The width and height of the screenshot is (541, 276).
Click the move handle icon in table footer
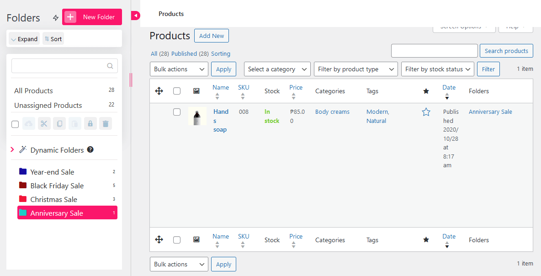159,240
